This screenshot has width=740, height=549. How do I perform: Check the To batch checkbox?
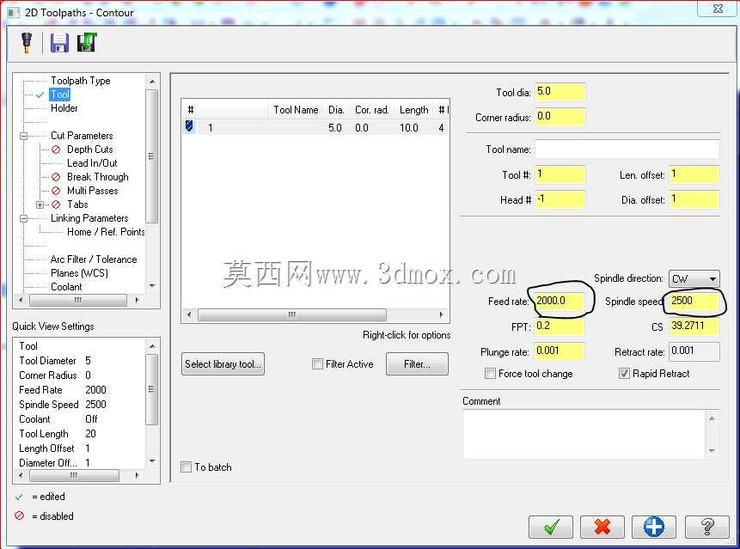coord(186,467)
